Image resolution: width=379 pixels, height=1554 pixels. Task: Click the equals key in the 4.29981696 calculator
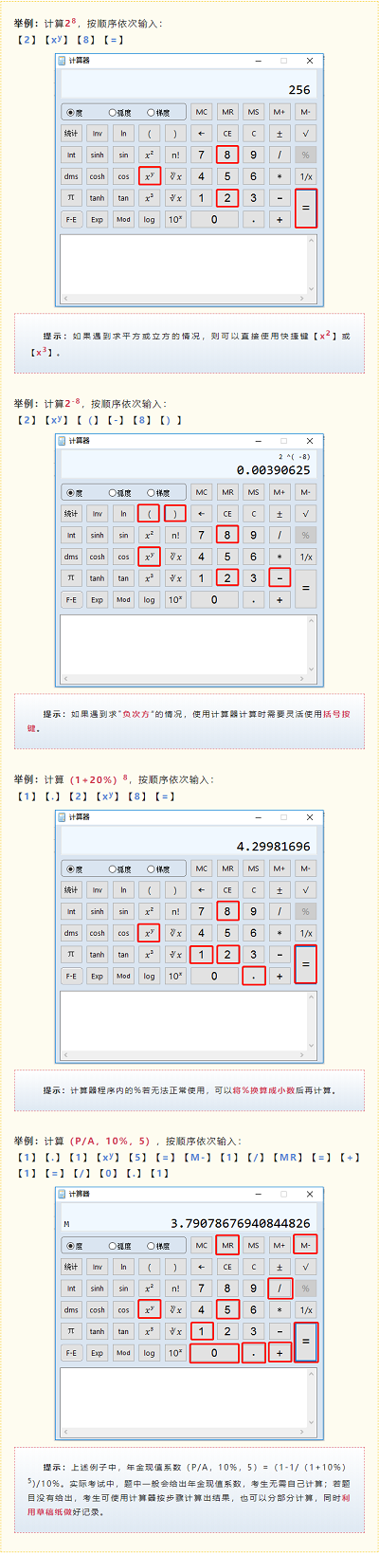[305, 965]
